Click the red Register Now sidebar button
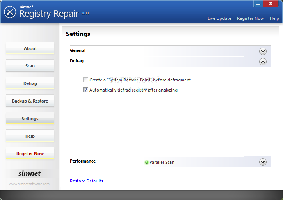The width and height of the screenshot is (283, 200). [x=30, y=153]
